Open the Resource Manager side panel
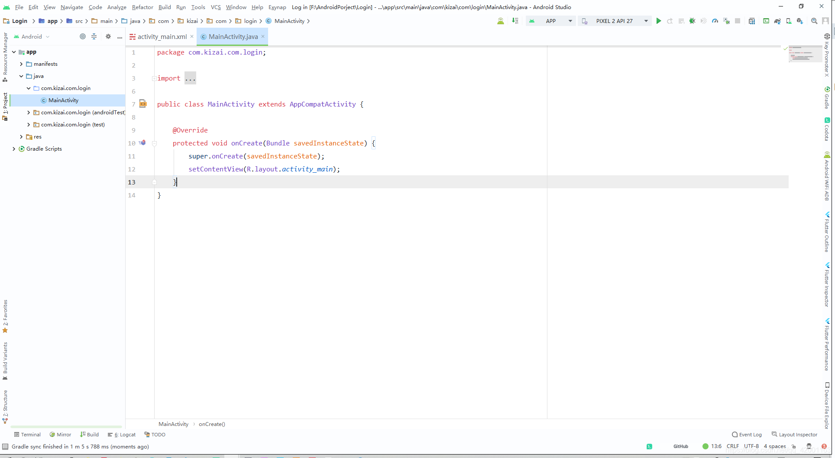 click(5, 57)
